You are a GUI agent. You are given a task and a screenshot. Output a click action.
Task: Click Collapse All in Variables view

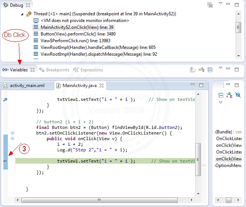tap(210, 69)
